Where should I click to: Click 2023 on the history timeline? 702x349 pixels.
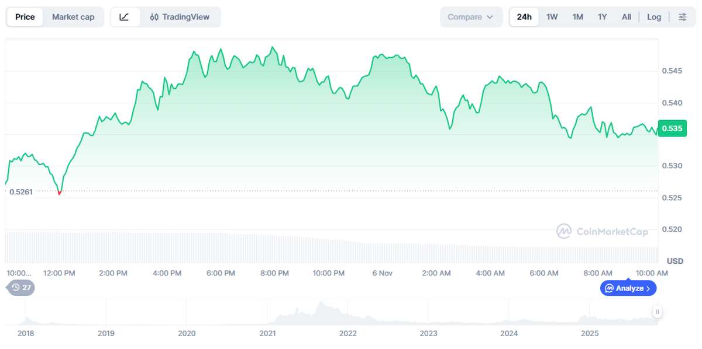[x=429, y=333]
